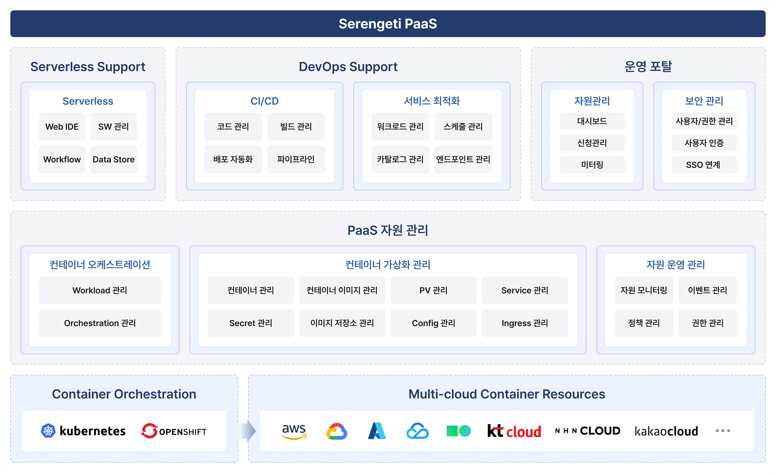Select the SSO 연계 item
776x473 pixels.
(704, 165)
